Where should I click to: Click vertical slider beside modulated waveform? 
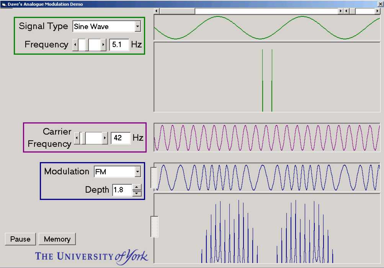[x=154, y=178]
